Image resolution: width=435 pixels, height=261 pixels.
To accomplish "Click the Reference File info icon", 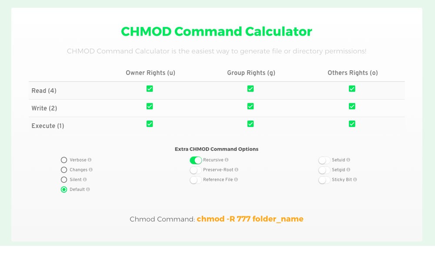I will coord(236,180).
